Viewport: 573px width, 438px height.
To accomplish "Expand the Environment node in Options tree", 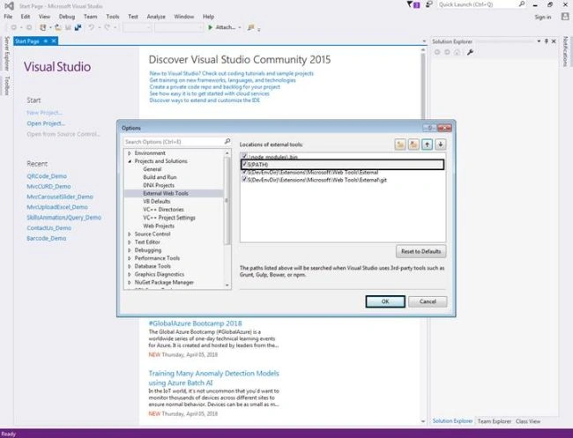I will (x=130, y=153).
